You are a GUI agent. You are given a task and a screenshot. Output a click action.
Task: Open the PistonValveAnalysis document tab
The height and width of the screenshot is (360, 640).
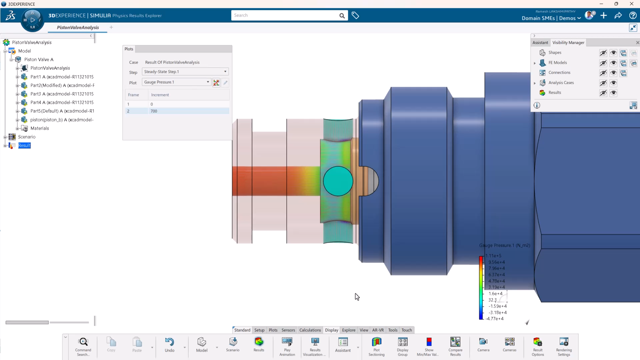tap(78, 27)
